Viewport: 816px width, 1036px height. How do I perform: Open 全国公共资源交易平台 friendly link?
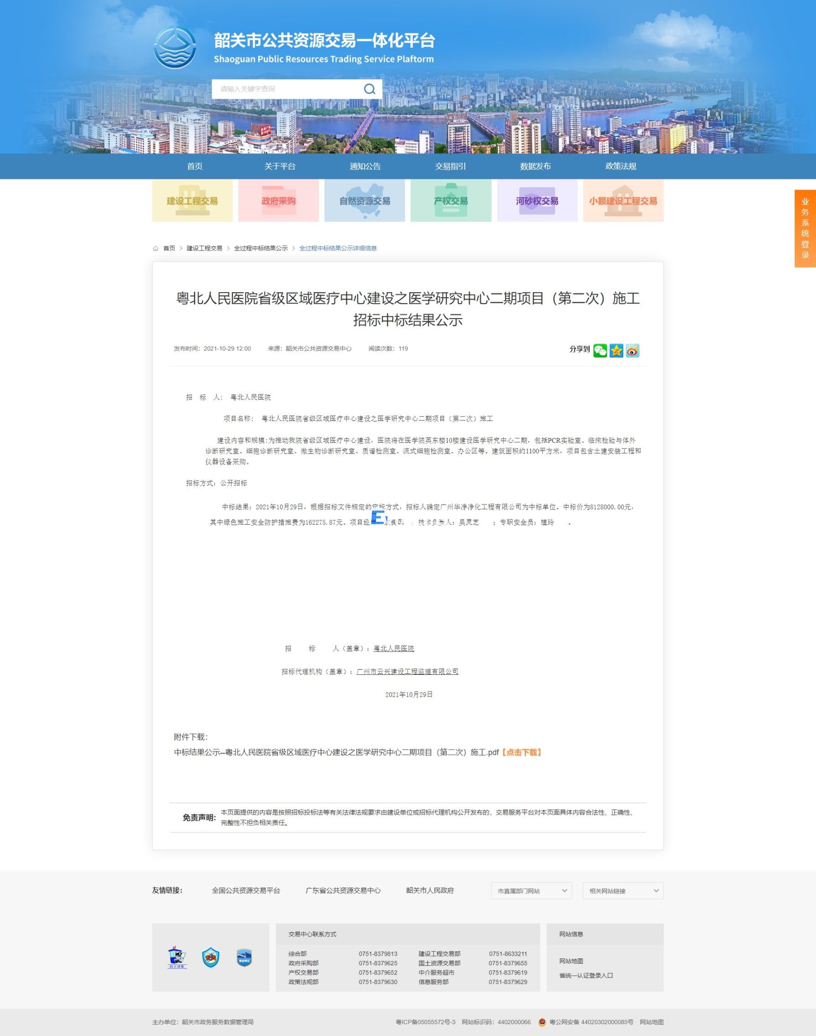click(246, 890)
